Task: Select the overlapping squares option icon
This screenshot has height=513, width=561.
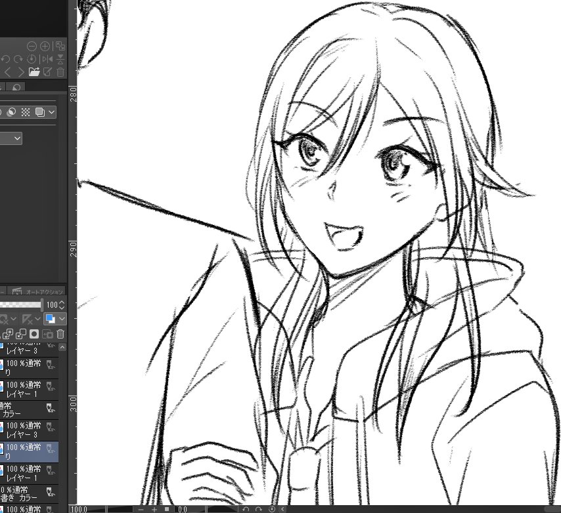Action: coord(39,112)
